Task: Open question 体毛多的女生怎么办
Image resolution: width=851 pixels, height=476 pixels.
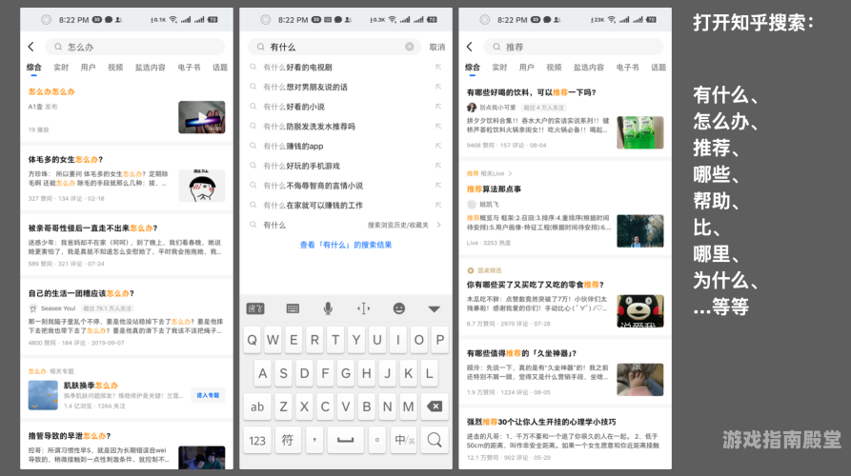Action: click(66, 159)
